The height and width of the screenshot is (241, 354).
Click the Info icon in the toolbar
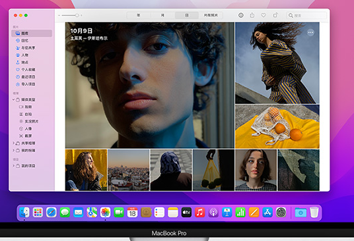click(x=241, y=15)
